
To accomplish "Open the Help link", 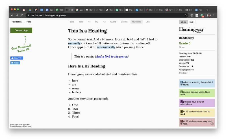I will [x=29, y=22].
